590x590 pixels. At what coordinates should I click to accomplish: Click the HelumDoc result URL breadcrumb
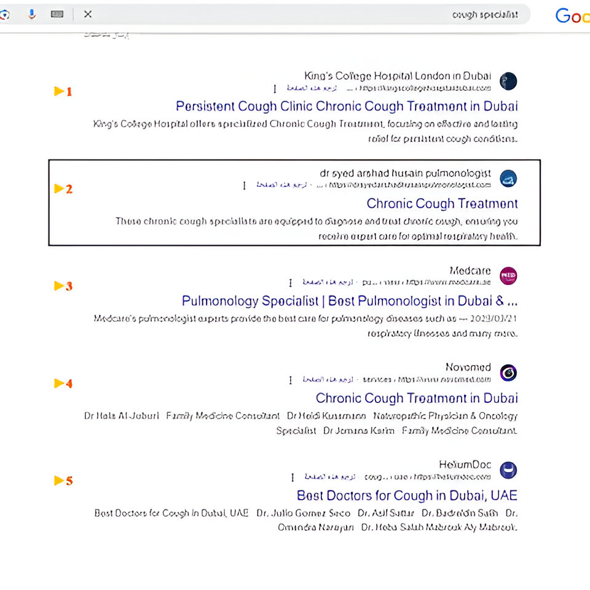pyautogui.click(x=428, y=477)
